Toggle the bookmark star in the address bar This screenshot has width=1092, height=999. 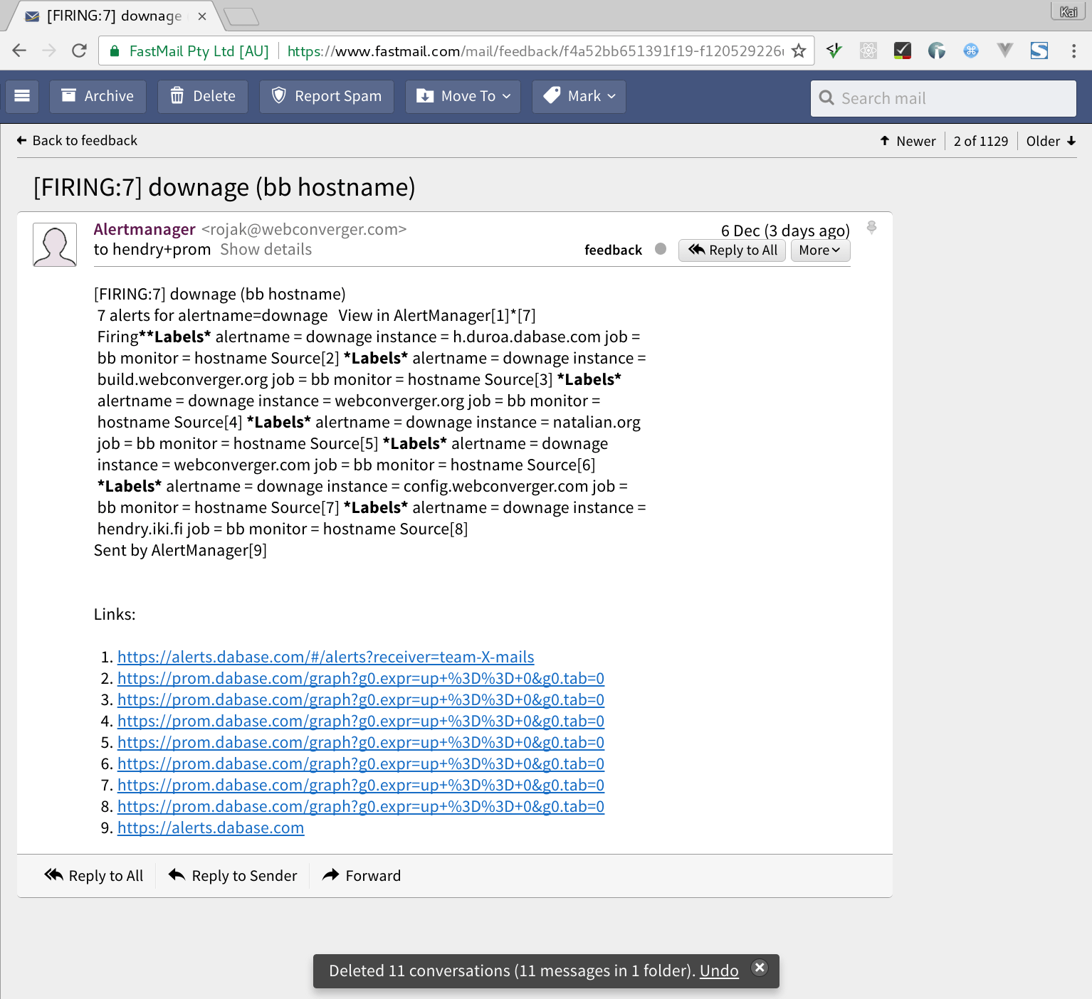tap(798, 51)
